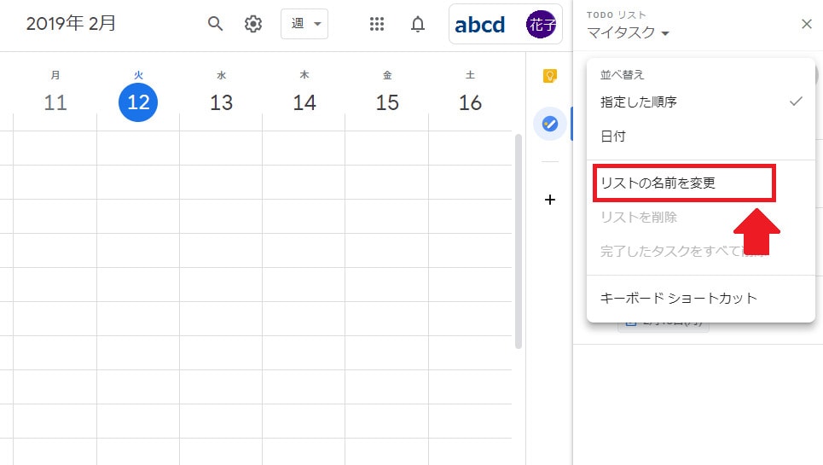Select Tuesday 12 date header
The width and height of the screenshot is (823, 465).
point(138,102)
